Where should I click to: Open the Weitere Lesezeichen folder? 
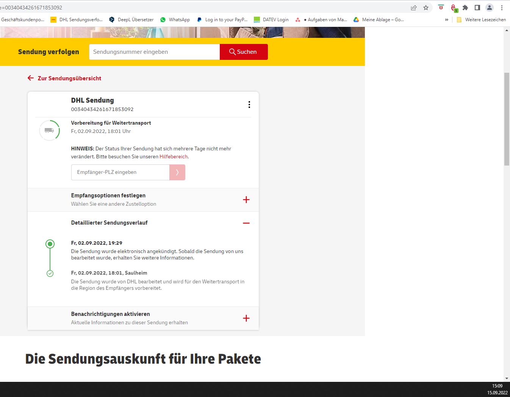tap(481, 20)
